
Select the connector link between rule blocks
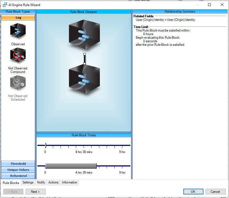pos(84,59)
